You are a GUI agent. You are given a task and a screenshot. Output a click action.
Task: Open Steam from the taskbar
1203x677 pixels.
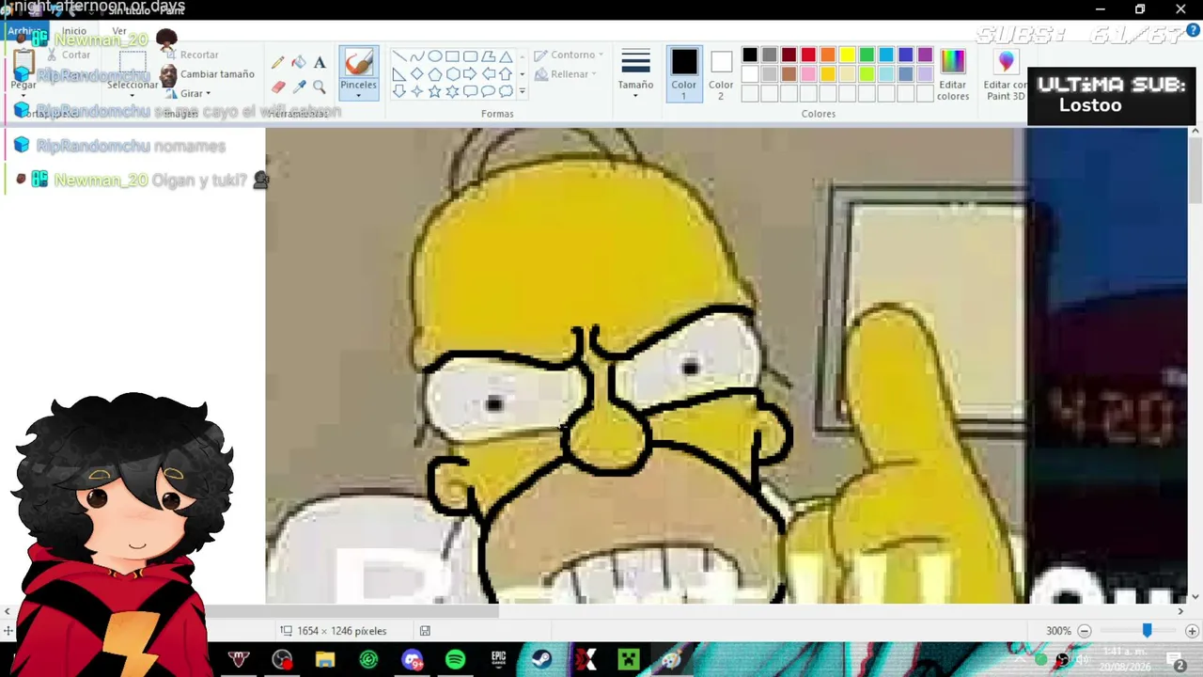[541, 660]
